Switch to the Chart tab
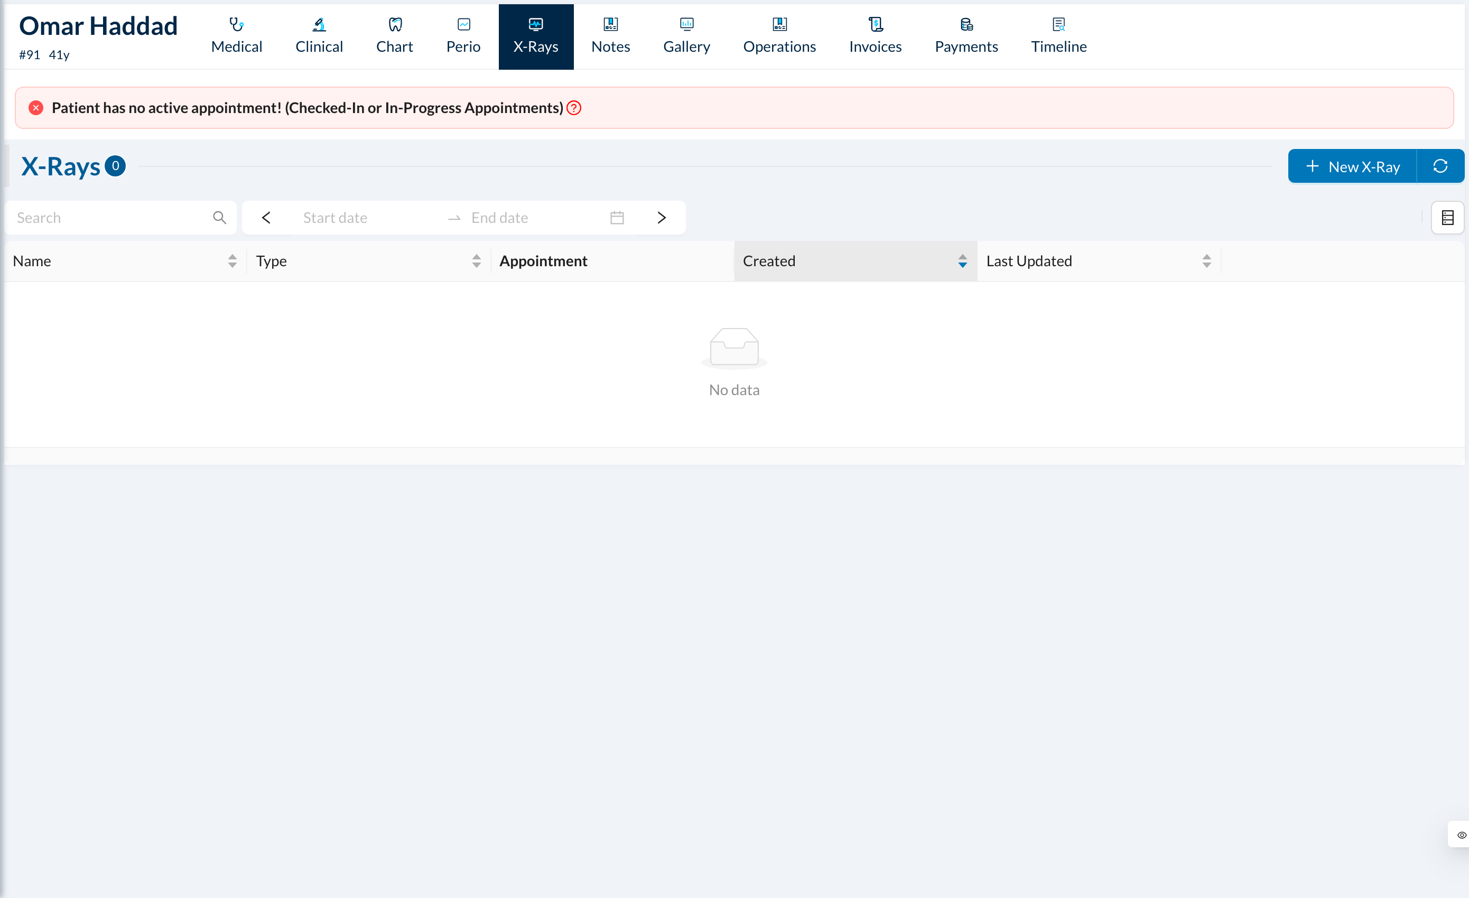The height and width of the screenshot is (898, 1469). [395, 36]
